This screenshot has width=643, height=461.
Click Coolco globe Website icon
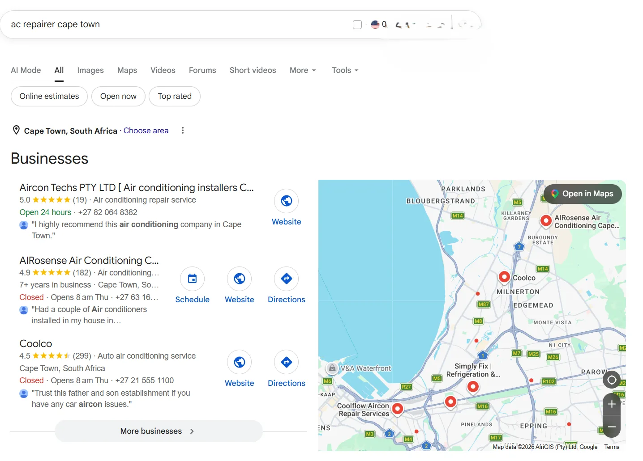click(x=240, y=362)
